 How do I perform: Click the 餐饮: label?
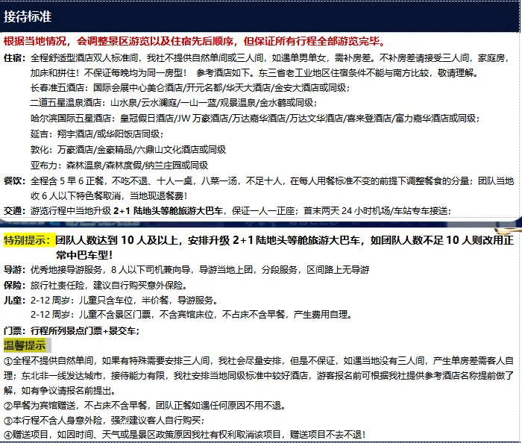point(15,180)
